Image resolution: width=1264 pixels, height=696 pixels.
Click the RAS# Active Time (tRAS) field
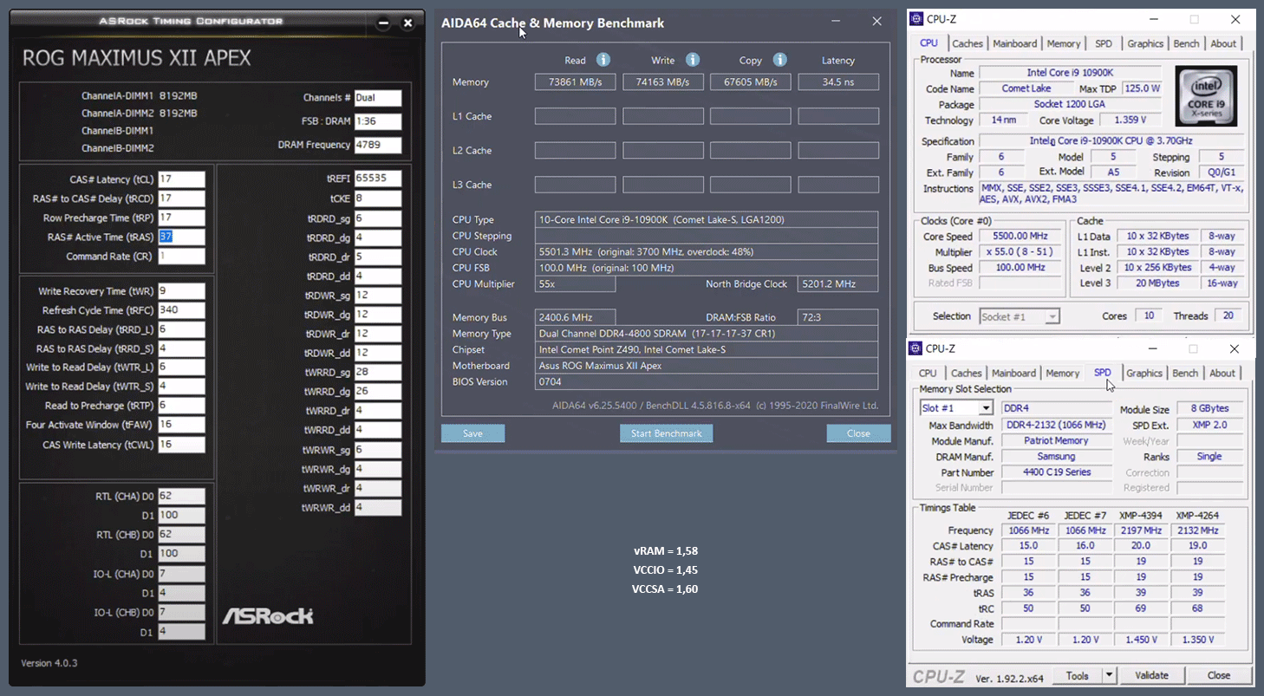coord(181,237)
